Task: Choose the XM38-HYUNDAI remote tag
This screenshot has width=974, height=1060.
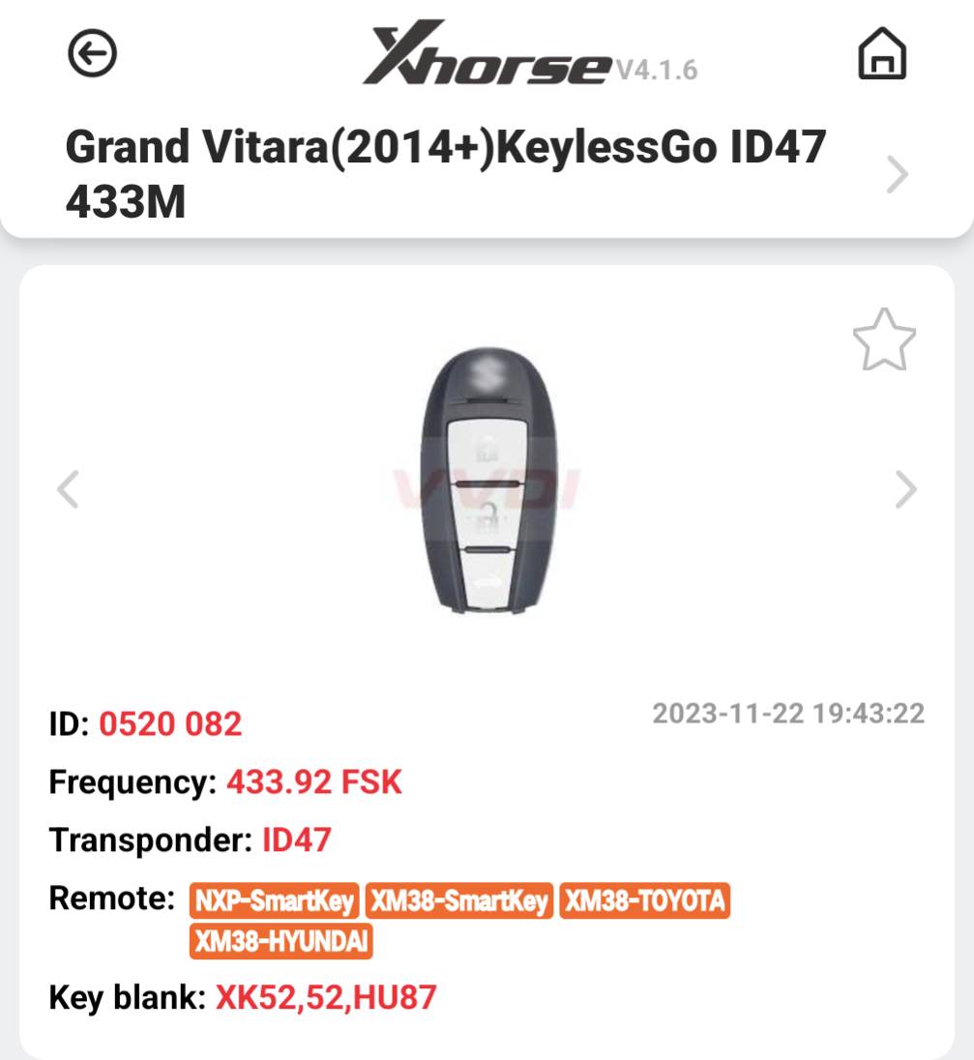Action: 281,941
